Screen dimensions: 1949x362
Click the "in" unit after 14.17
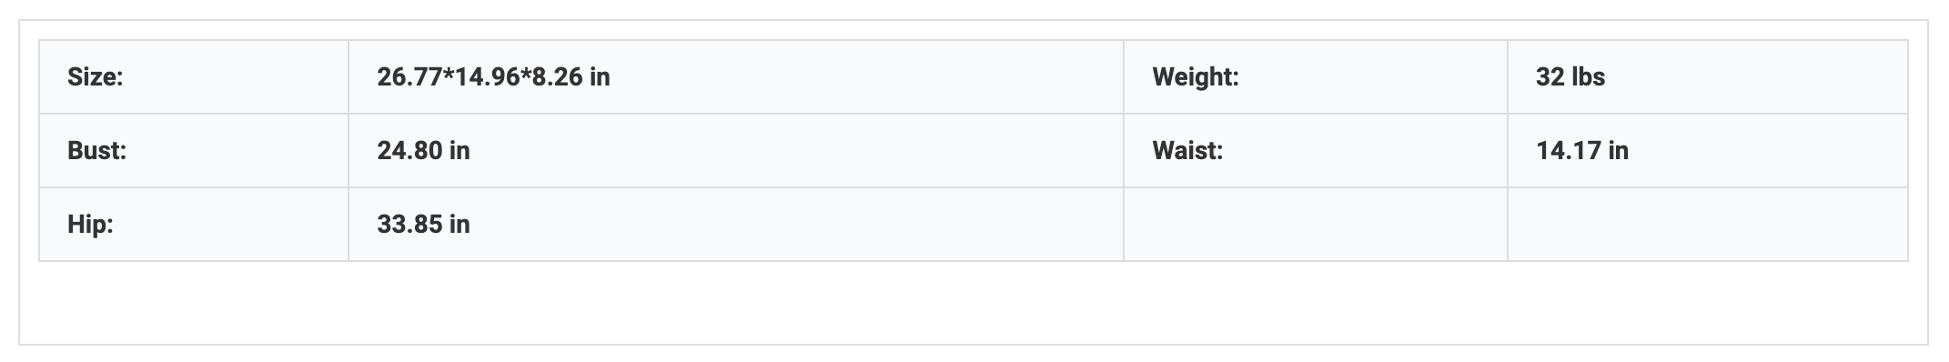[1619, 151]
